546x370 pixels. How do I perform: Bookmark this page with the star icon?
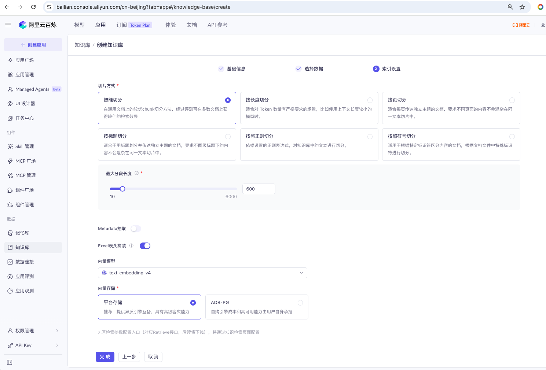522,7
